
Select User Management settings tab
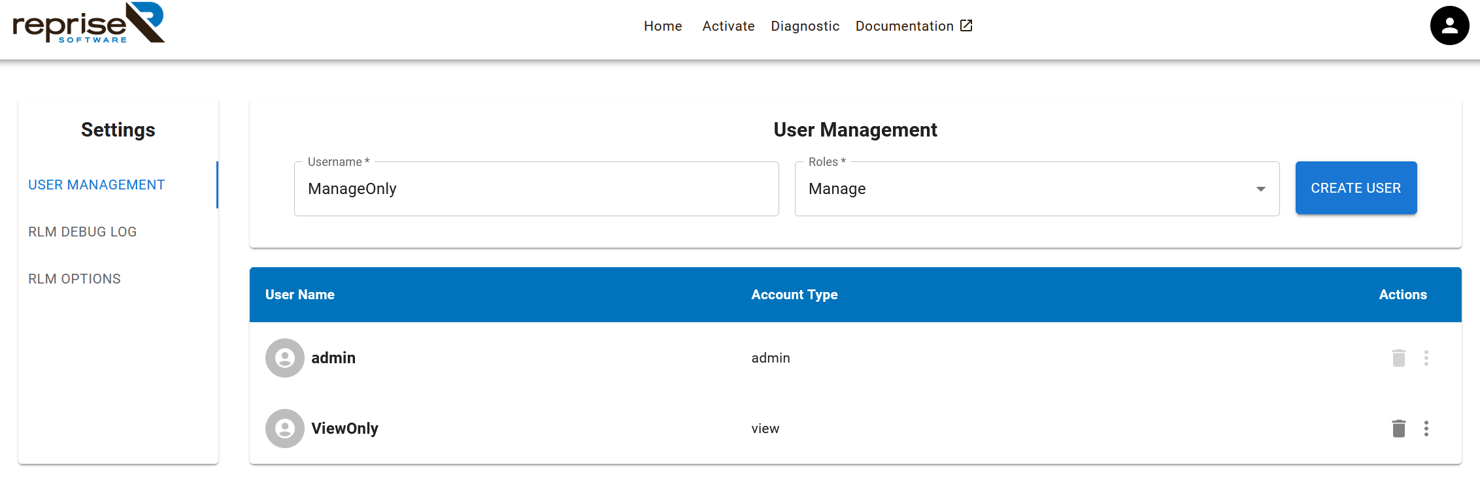coord(97,185)
